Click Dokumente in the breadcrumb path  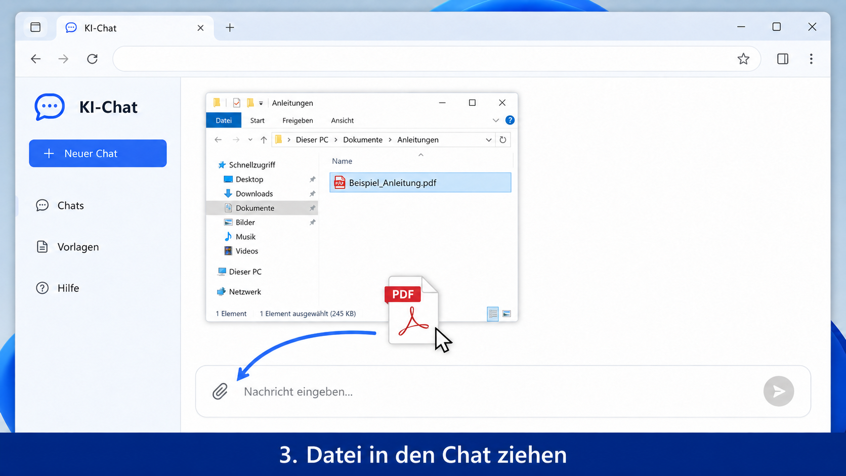tap(363, 140)
